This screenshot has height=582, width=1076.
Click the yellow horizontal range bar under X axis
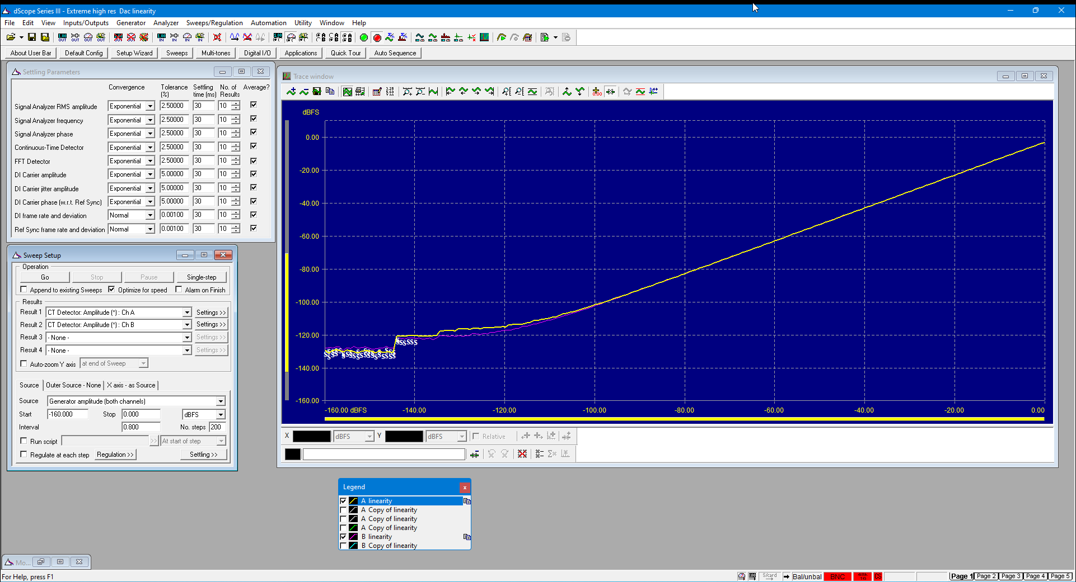click(x=684, y=418)
